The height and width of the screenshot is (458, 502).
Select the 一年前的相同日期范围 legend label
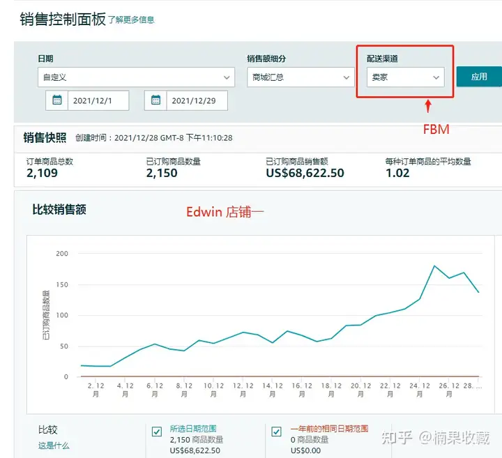click(x=329, y=428)
